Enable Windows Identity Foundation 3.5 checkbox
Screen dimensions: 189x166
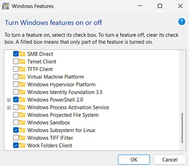point(16,92)
